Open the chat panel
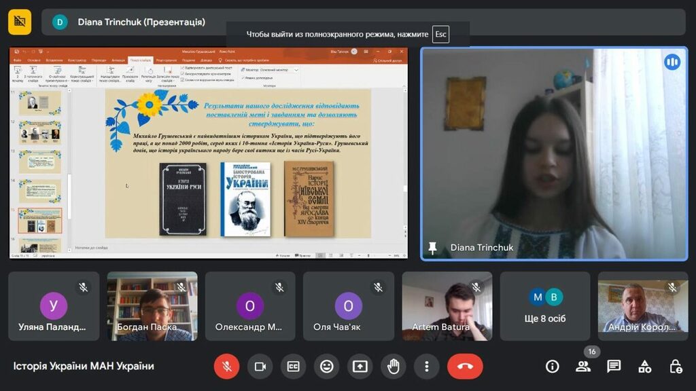This screenshot has height=391, width=696. tap(614, 367)
